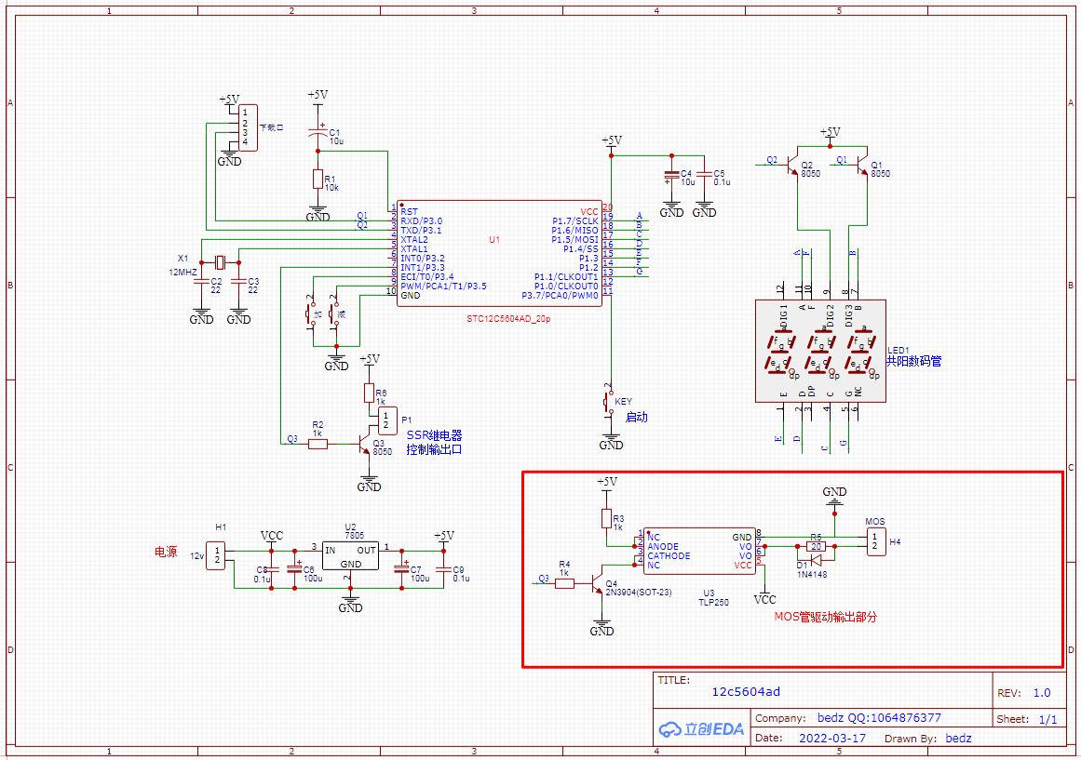Select the R3 1k resistor symbol
This screenshot has height=760, width=1081.
pos(607,519)
